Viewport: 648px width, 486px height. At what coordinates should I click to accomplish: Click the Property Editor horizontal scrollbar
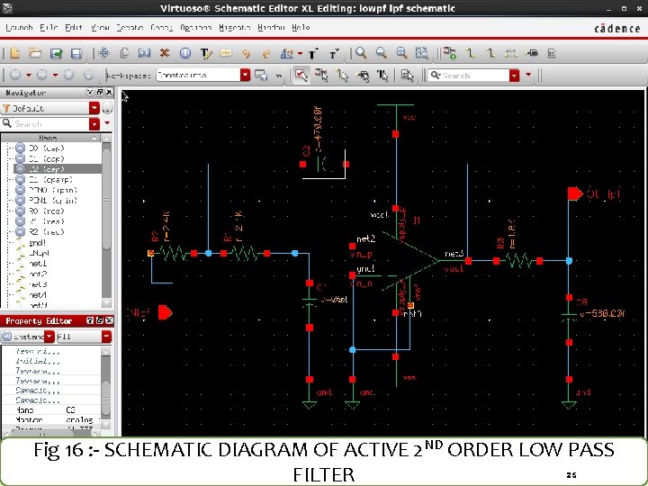click(x=51, y=433)
